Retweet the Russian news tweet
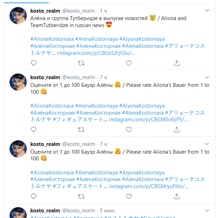This screenshot has width=220, height=218. (81, 63)
